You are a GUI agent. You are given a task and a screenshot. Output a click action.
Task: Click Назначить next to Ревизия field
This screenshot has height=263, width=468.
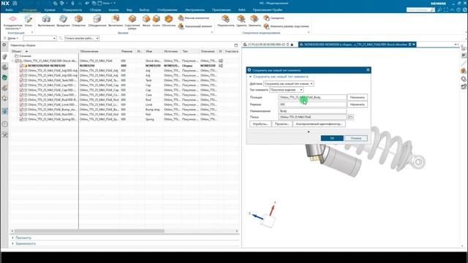click(358, 104)
